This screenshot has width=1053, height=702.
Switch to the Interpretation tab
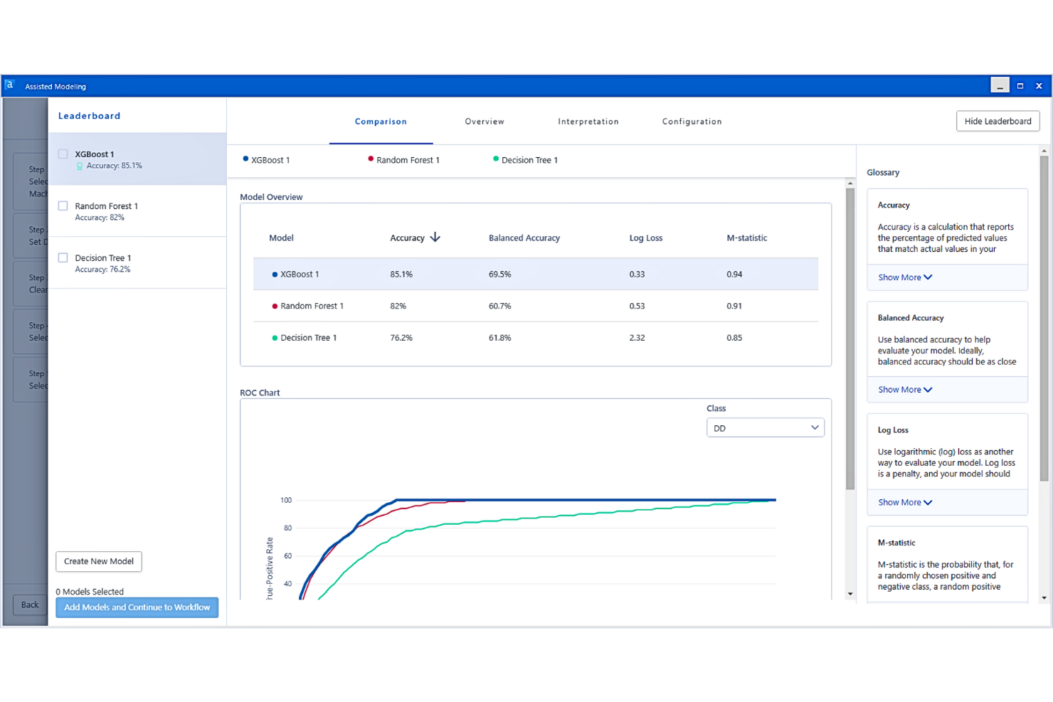[x=588, y=122]
